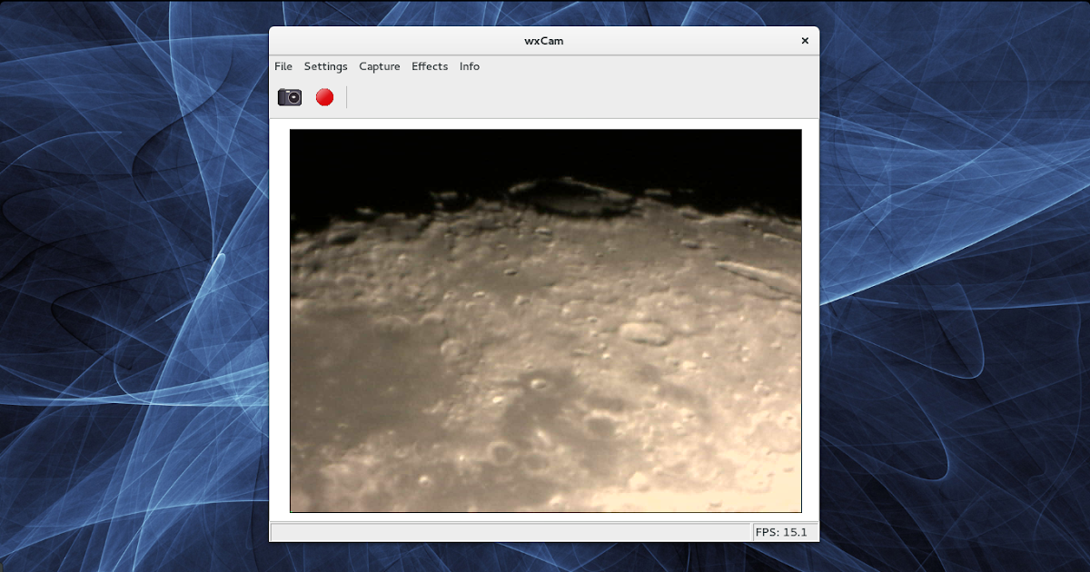Click the toolbar separator after the record button
This screenshot has height=572, width=1090.
[348, 96]
